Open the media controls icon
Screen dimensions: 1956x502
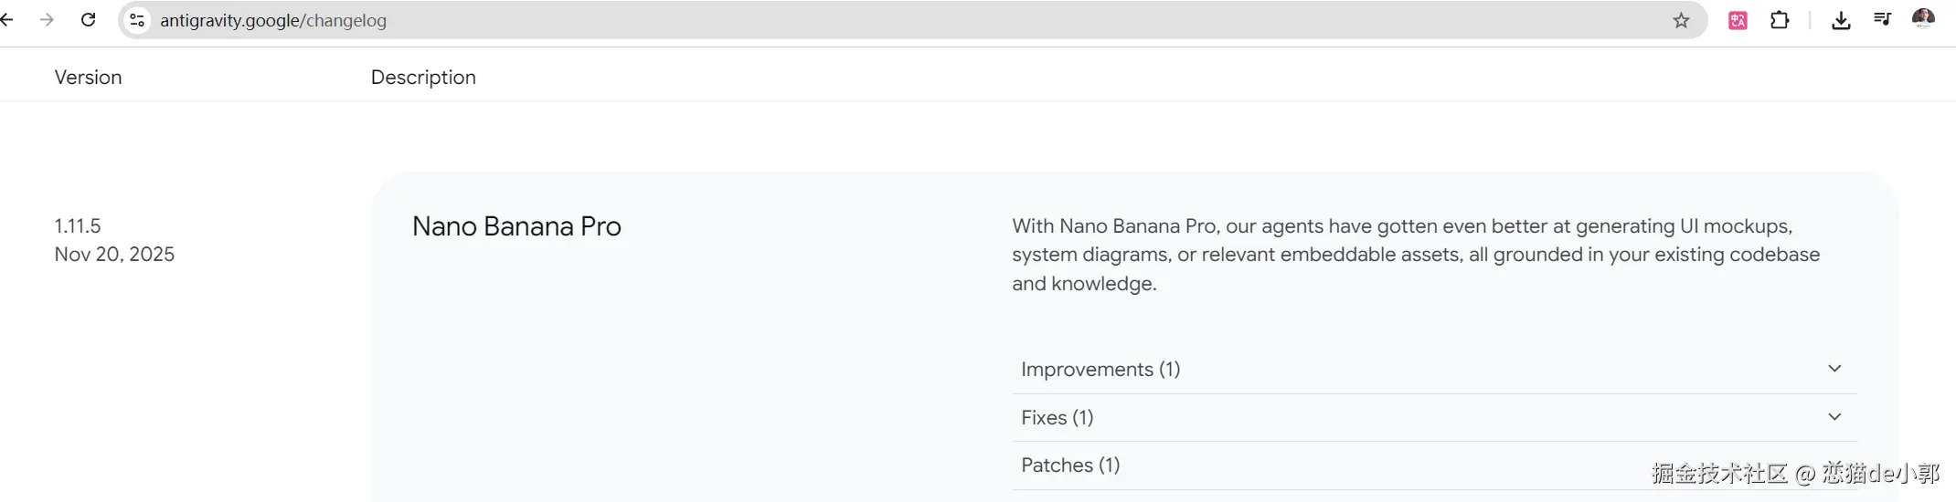click(x=1882, y=20)
